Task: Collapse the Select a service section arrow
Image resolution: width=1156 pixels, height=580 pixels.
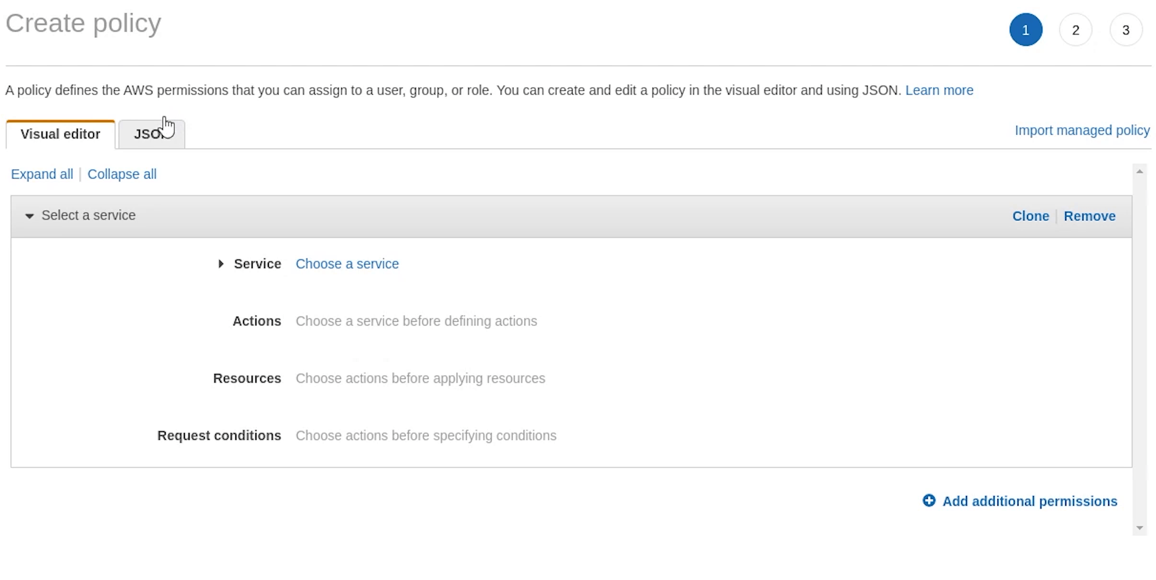Action: (30, 216)
